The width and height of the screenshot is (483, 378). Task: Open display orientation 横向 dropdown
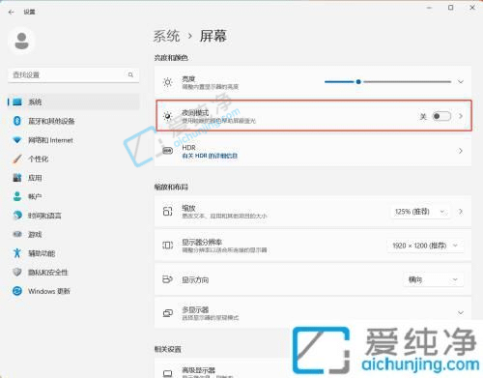tap(433, 279)
